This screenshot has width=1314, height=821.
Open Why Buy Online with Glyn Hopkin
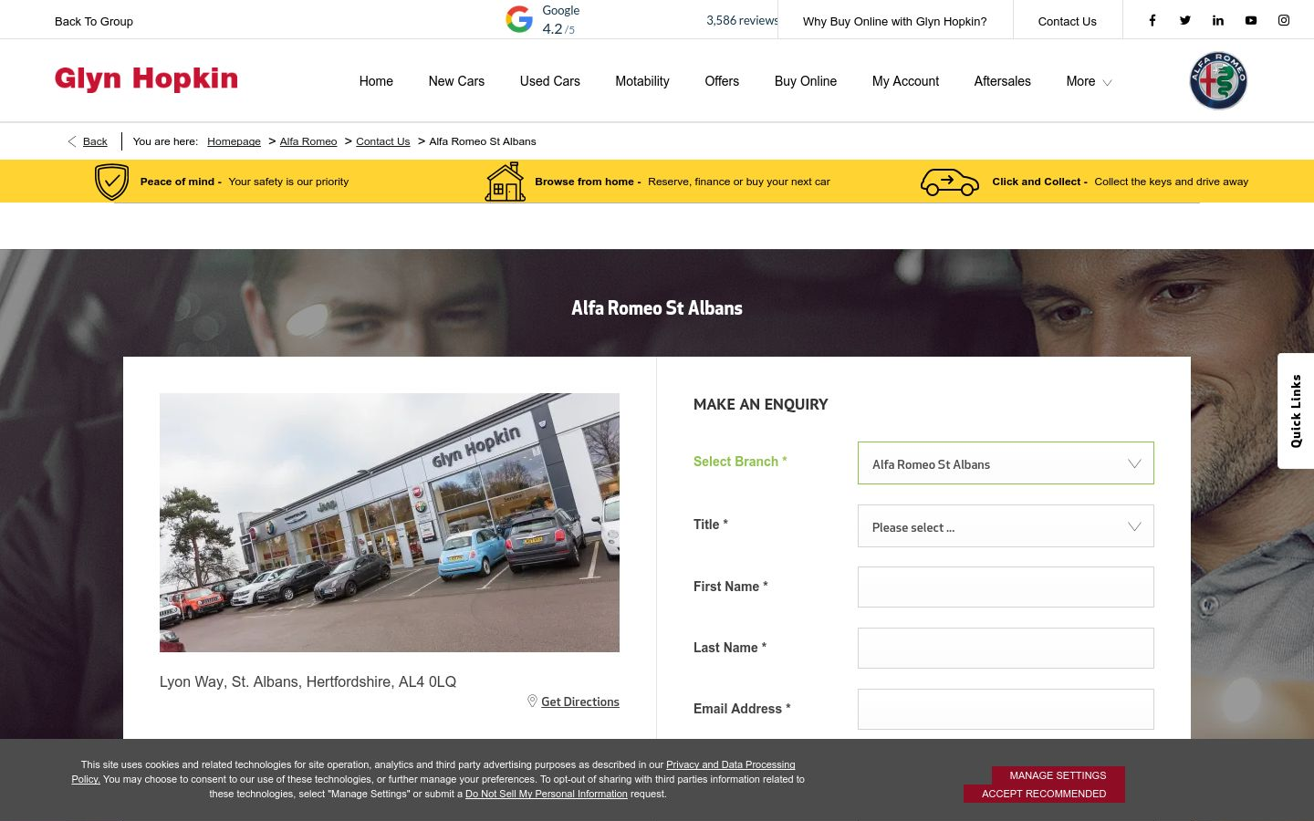click(x=894, y=21)
